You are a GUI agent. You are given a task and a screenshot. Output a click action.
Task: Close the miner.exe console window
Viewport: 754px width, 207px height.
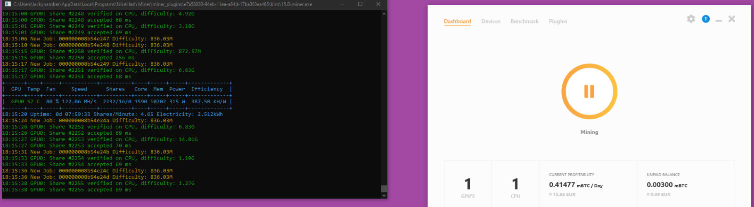(378, 4)
